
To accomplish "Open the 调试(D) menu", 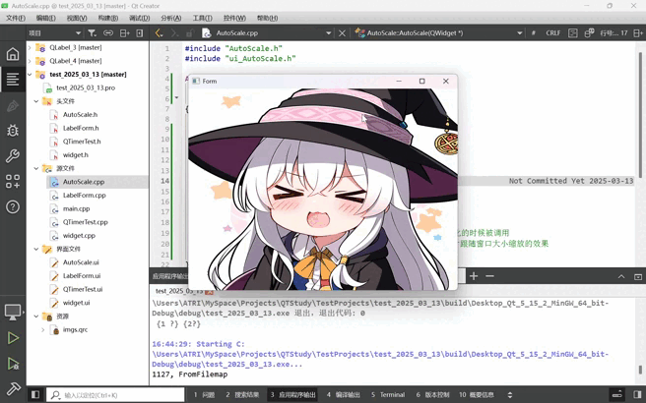I will click(139, 18).
